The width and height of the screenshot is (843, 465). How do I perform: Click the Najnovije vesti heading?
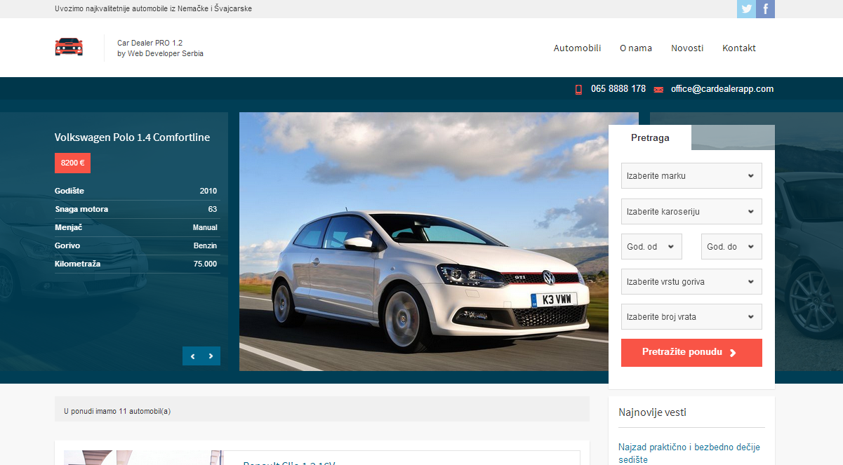[652, 412]
